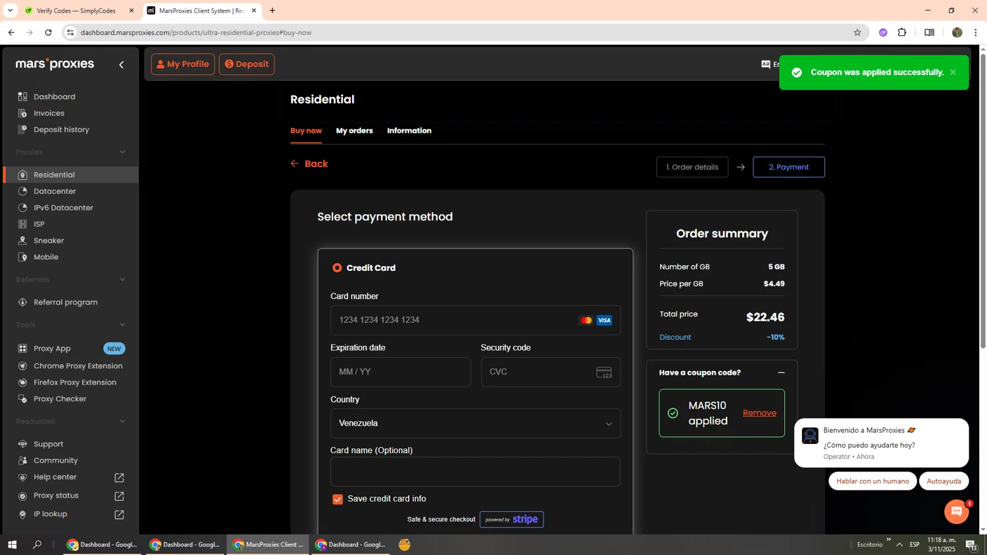Open the Country dropdown showing Venezuela

(x=475, y=423)
